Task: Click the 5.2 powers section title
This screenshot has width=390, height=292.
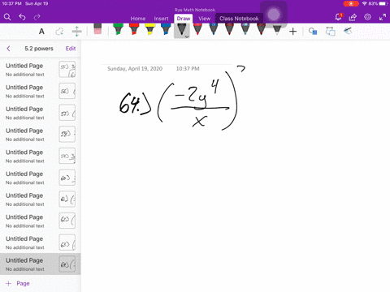Action: (39, 49)
